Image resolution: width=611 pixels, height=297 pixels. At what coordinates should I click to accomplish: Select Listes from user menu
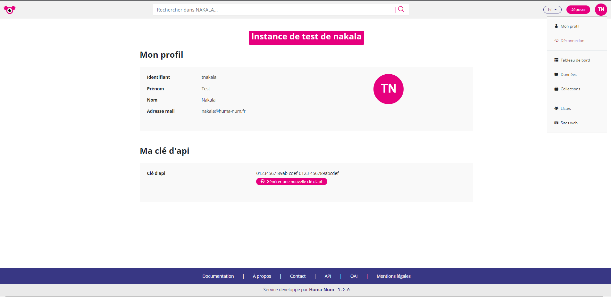[x=565, y=109]
